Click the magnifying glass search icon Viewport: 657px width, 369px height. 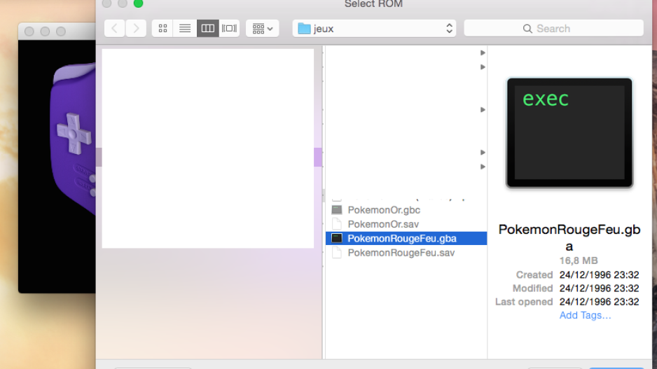pyautogui.click(x=527, y=29)
